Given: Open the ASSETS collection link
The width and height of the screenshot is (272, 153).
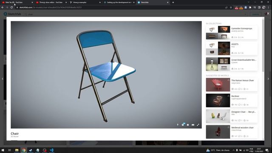Looking at the screenshot, I should pyautogui.click(x=235, y=44).
